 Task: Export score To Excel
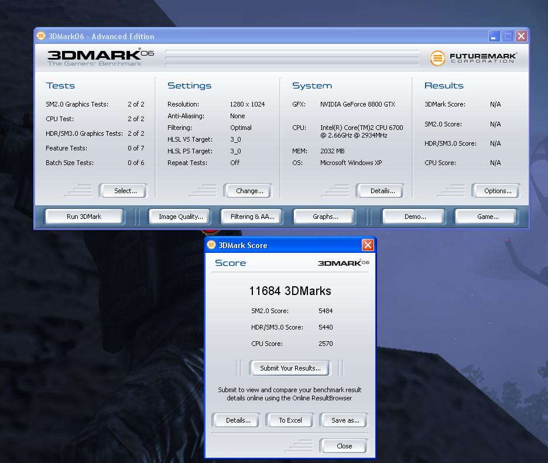290,420
